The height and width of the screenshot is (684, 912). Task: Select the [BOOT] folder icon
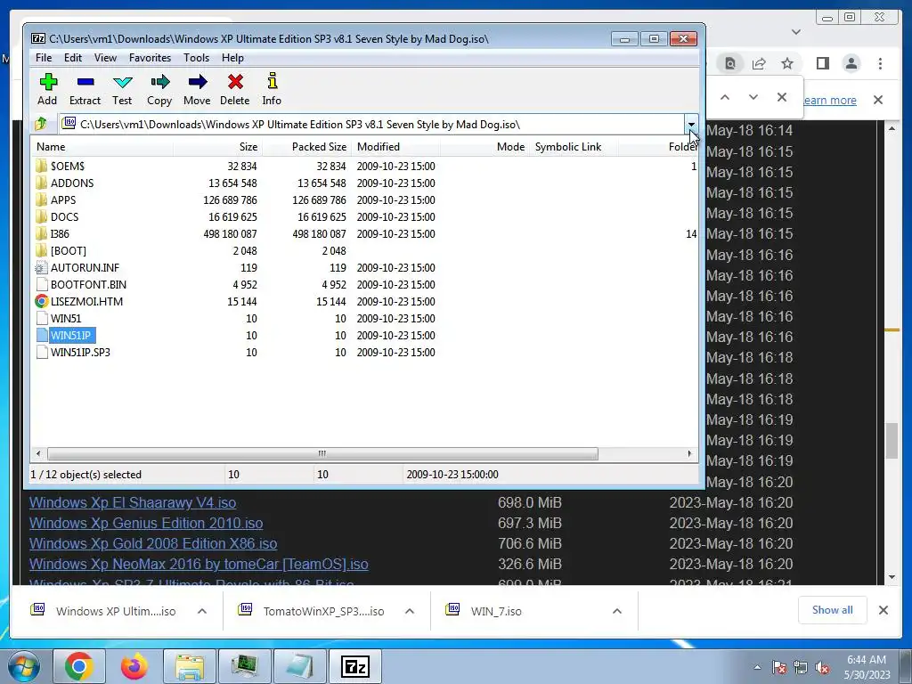[x=41, y=250]
